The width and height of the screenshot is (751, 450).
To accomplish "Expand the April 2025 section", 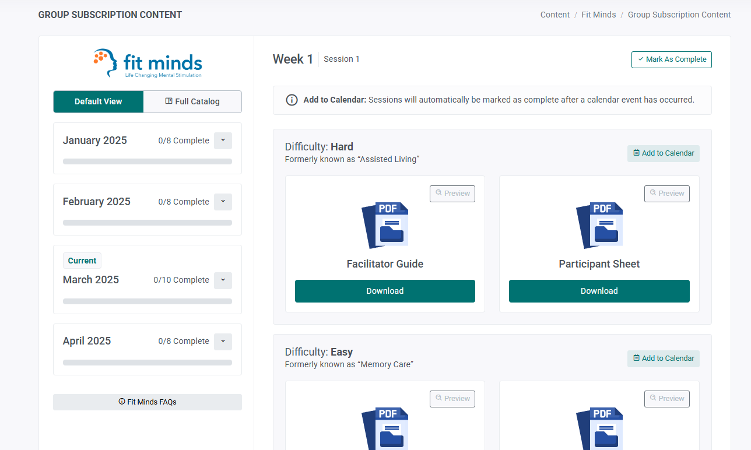I will point(223,342).
